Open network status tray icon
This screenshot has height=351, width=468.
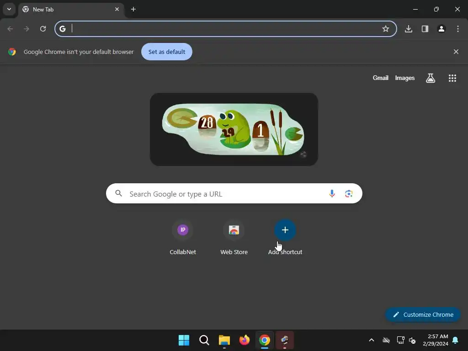(x=400, y=340)
